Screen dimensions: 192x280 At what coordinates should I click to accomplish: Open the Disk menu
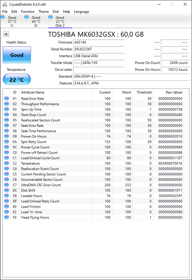(x=56, y=12)
